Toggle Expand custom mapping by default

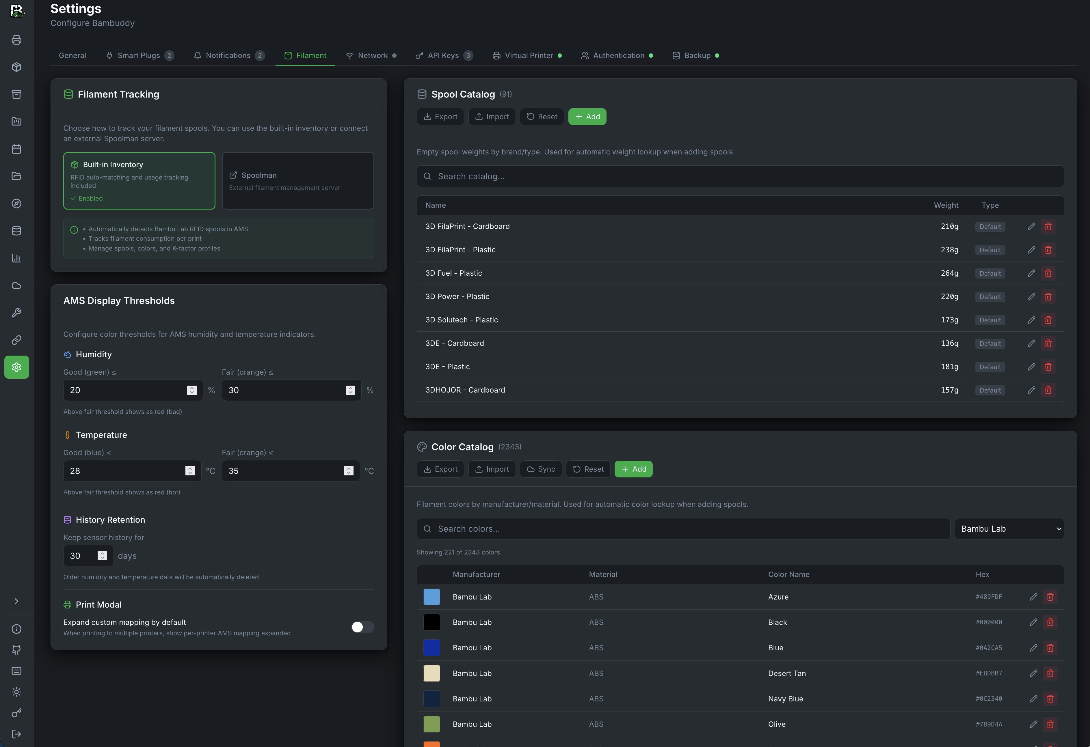coord(362,627)
